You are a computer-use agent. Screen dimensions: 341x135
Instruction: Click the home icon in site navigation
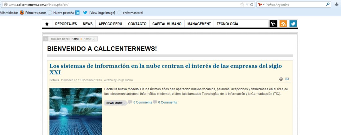pos(47,24)
